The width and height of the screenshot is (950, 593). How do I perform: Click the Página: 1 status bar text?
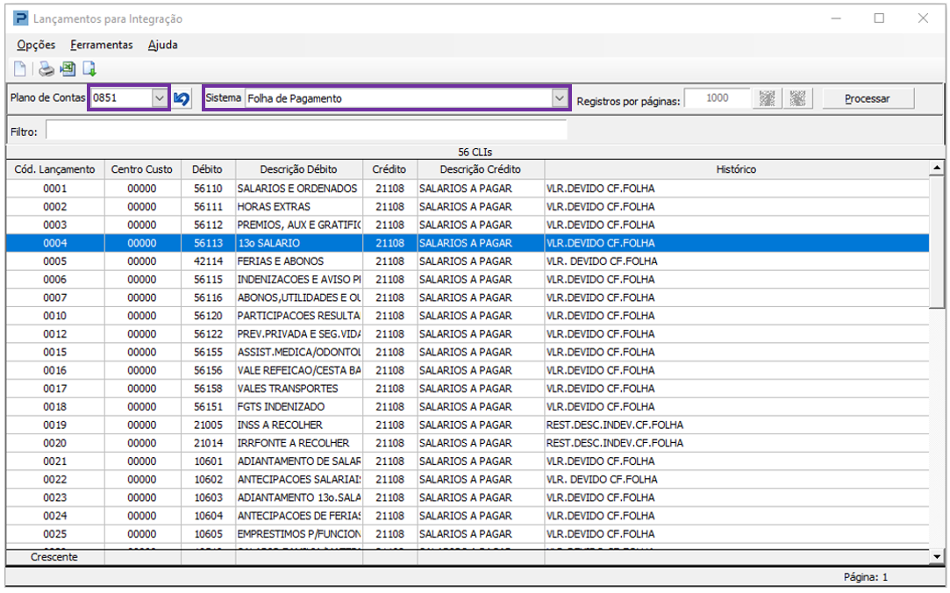coord(865,577)
